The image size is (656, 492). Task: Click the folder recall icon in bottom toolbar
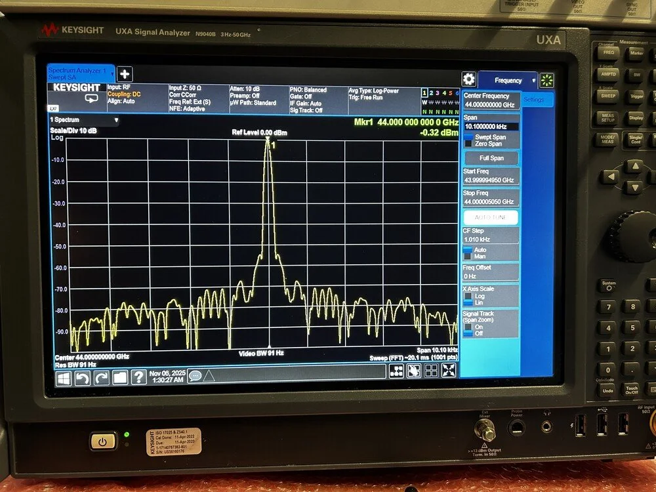[118, 376]
